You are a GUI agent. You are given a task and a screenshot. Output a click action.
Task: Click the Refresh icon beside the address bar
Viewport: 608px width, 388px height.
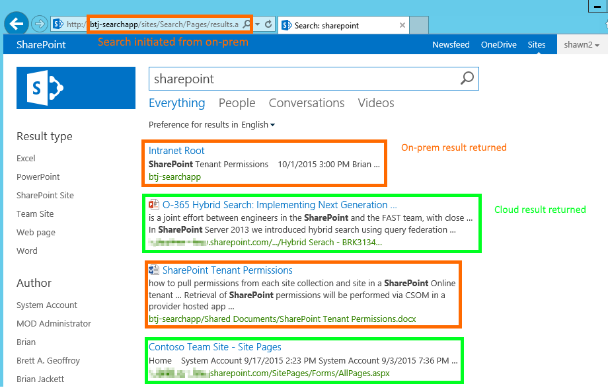tap(268, 24)
